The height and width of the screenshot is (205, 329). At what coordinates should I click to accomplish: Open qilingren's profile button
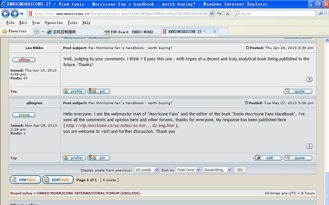pyautogui.click(x=74, y=158)
